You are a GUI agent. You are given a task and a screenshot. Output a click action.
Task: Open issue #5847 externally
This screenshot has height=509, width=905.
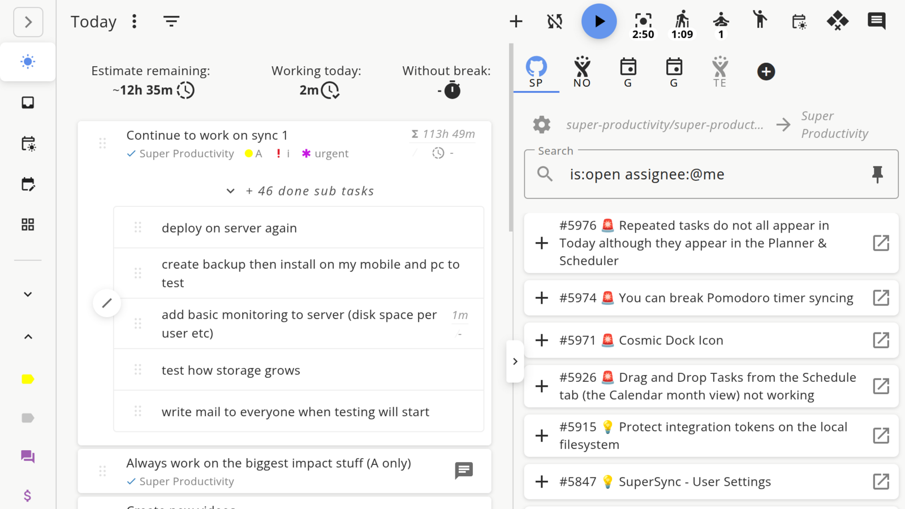pyautogui.click(x=881, y=482)
